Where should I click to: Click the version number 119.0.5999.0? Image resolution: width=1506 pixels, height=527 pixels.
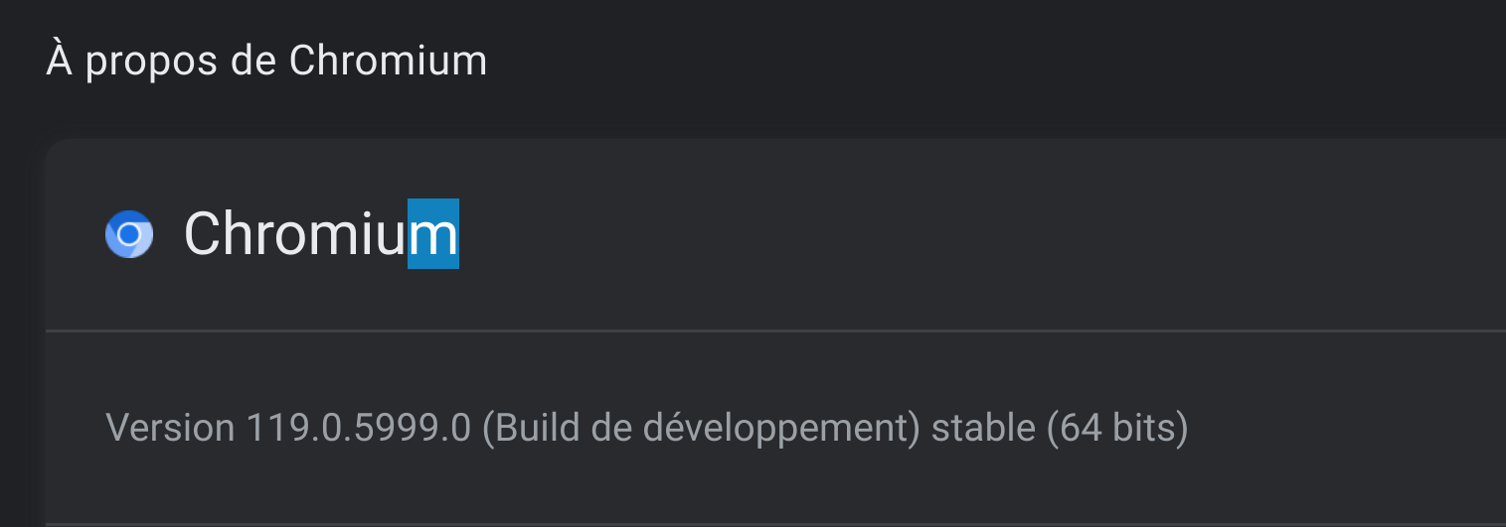358,429
